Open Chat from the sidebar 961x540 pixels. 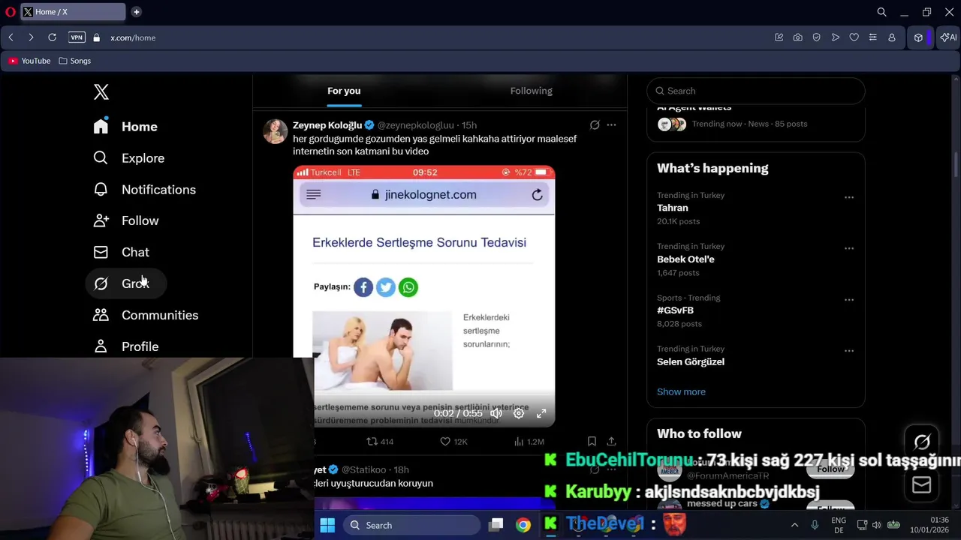coord(121,252)
